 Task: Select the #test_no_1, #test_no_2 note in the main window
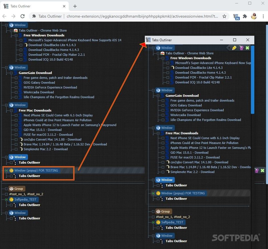coord(26,194)
